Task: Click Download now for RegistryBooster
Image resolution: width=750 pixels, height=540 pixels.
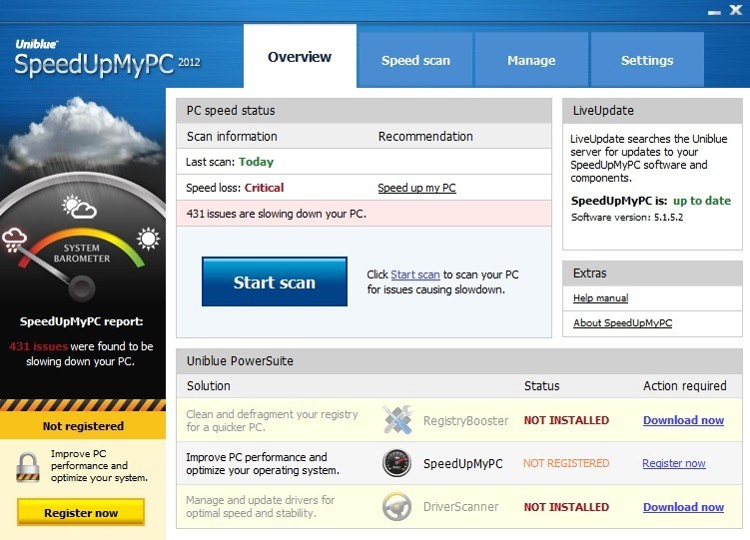Action: point(683,420)
